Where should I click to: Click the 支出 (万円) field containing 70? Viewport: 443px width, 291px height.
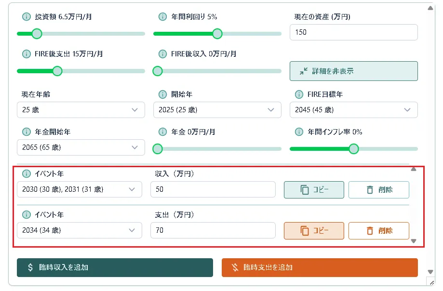click(213, 230)
